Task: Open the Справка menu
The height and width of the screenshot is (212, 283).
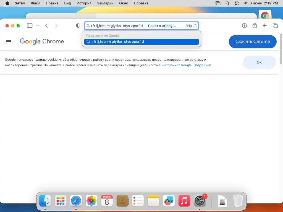Action: tap(141, 3)
